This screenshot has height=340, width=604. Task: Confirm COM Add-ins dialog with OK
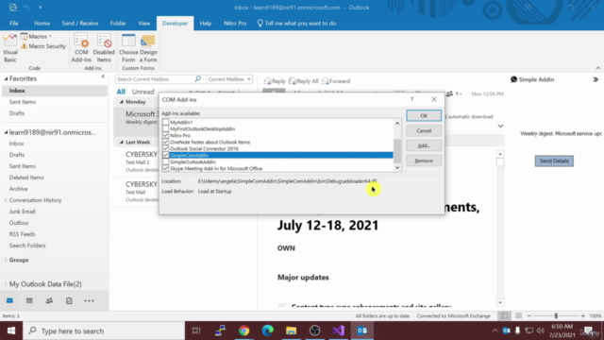click(424, 115)
